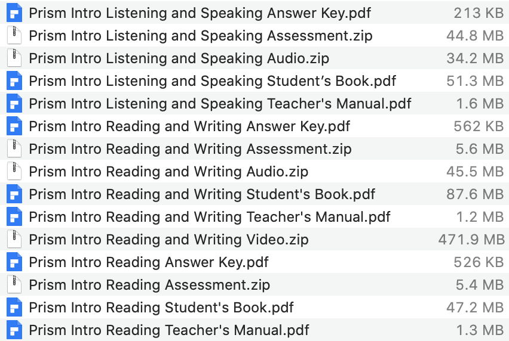This screenshot has height=341, width=509.
Task: Click the 562 KB size entry
Action: click(479, 126)
